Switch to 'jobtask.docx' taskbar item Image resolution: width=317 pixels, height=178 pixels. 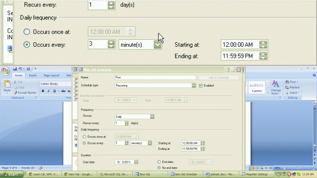coord(220,175)
